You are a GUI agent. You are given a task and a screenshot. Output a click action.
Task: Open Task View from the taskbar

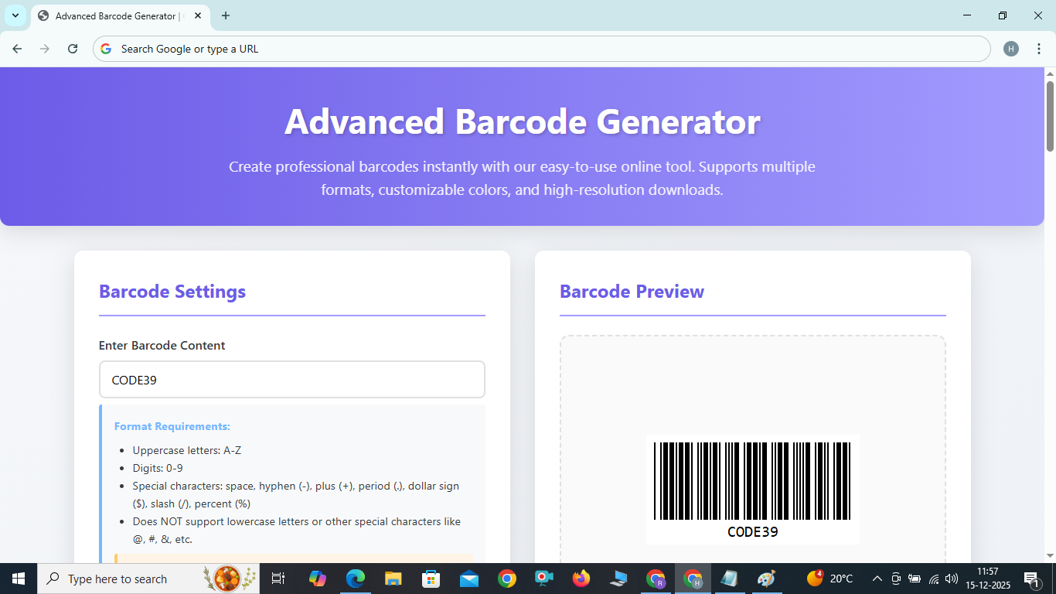tap(278, 579)
